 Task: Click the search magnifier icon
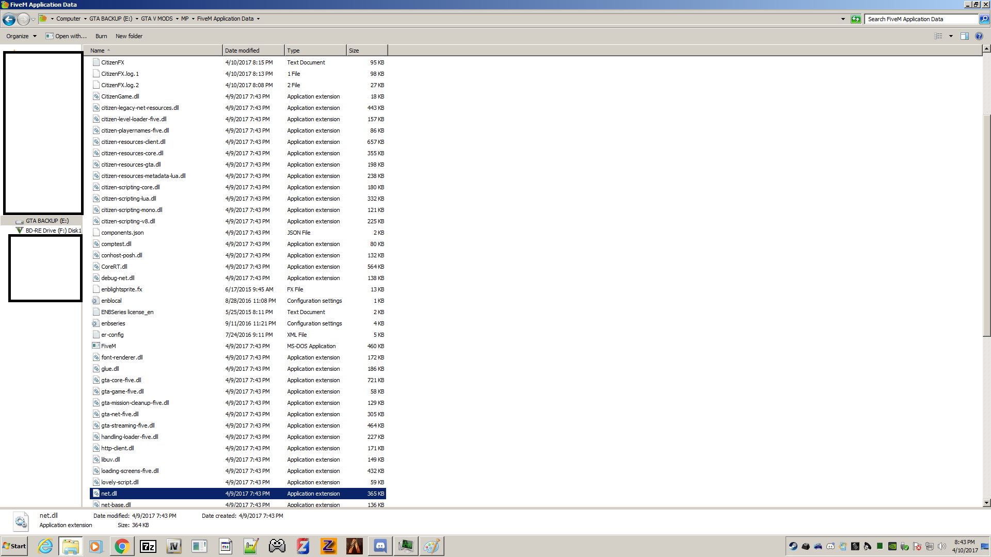click(x=984, y=19)
